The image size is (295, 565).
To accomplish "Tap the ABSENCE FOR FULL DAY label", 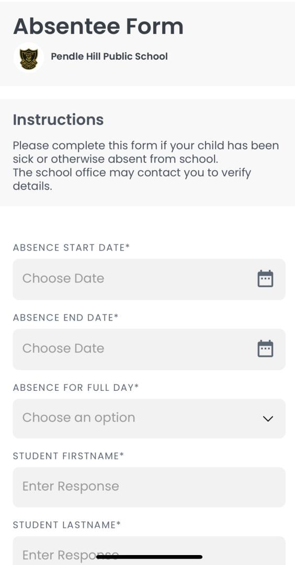I will (x=76, y=387).
